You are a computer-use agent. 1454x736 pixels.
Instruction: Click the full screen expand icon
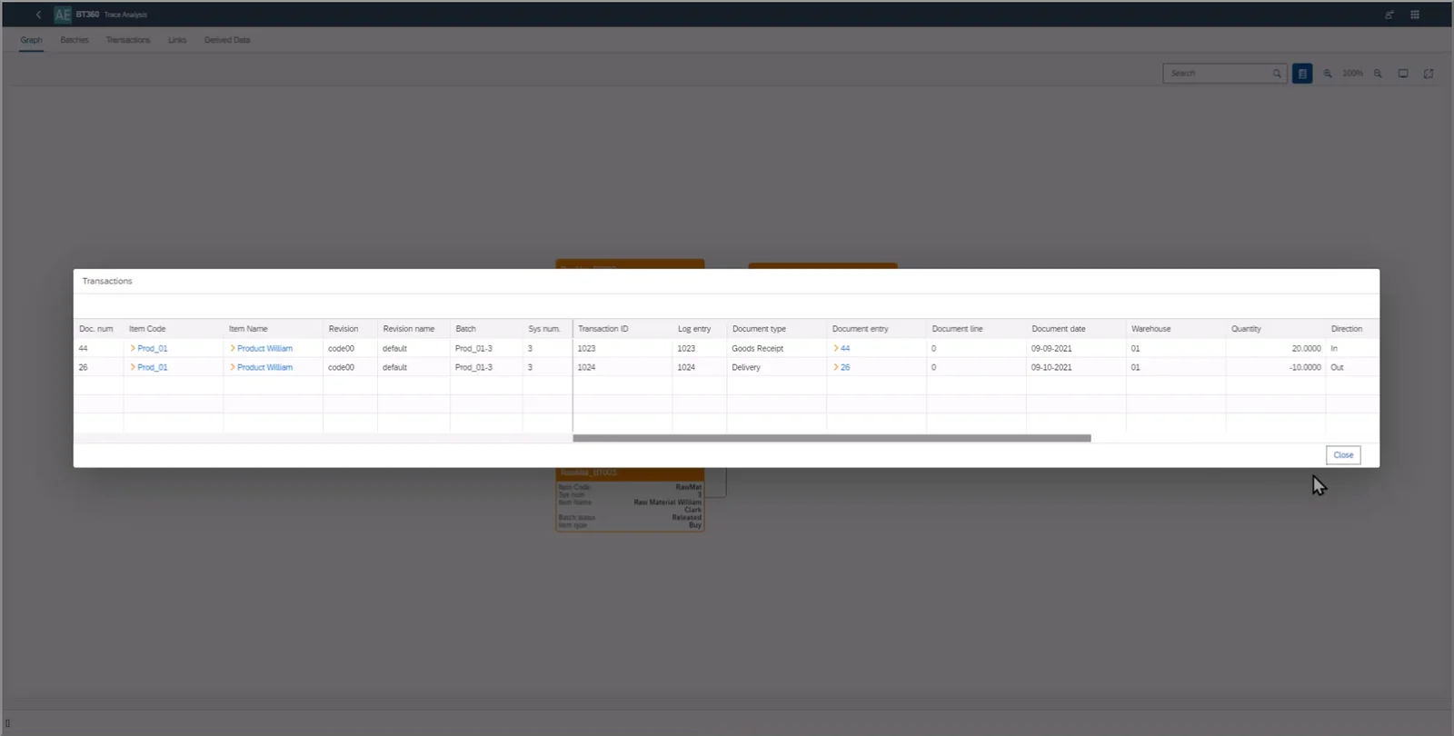click(x=1429, y=74)
